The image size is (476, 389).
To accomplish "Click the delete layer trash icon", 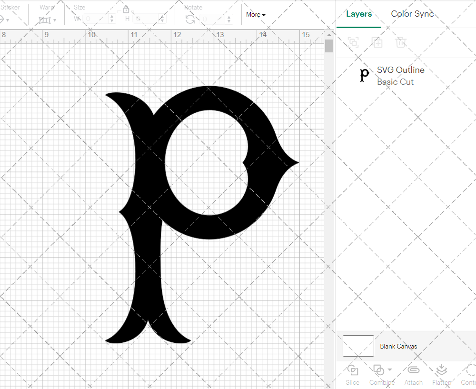I will [x=401, y=42].
